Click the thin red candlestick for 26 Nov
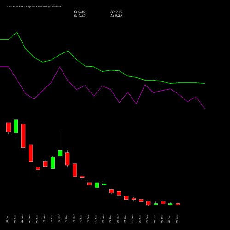The height and width of the screenshot is (230, 230). (x=134, y=199)
